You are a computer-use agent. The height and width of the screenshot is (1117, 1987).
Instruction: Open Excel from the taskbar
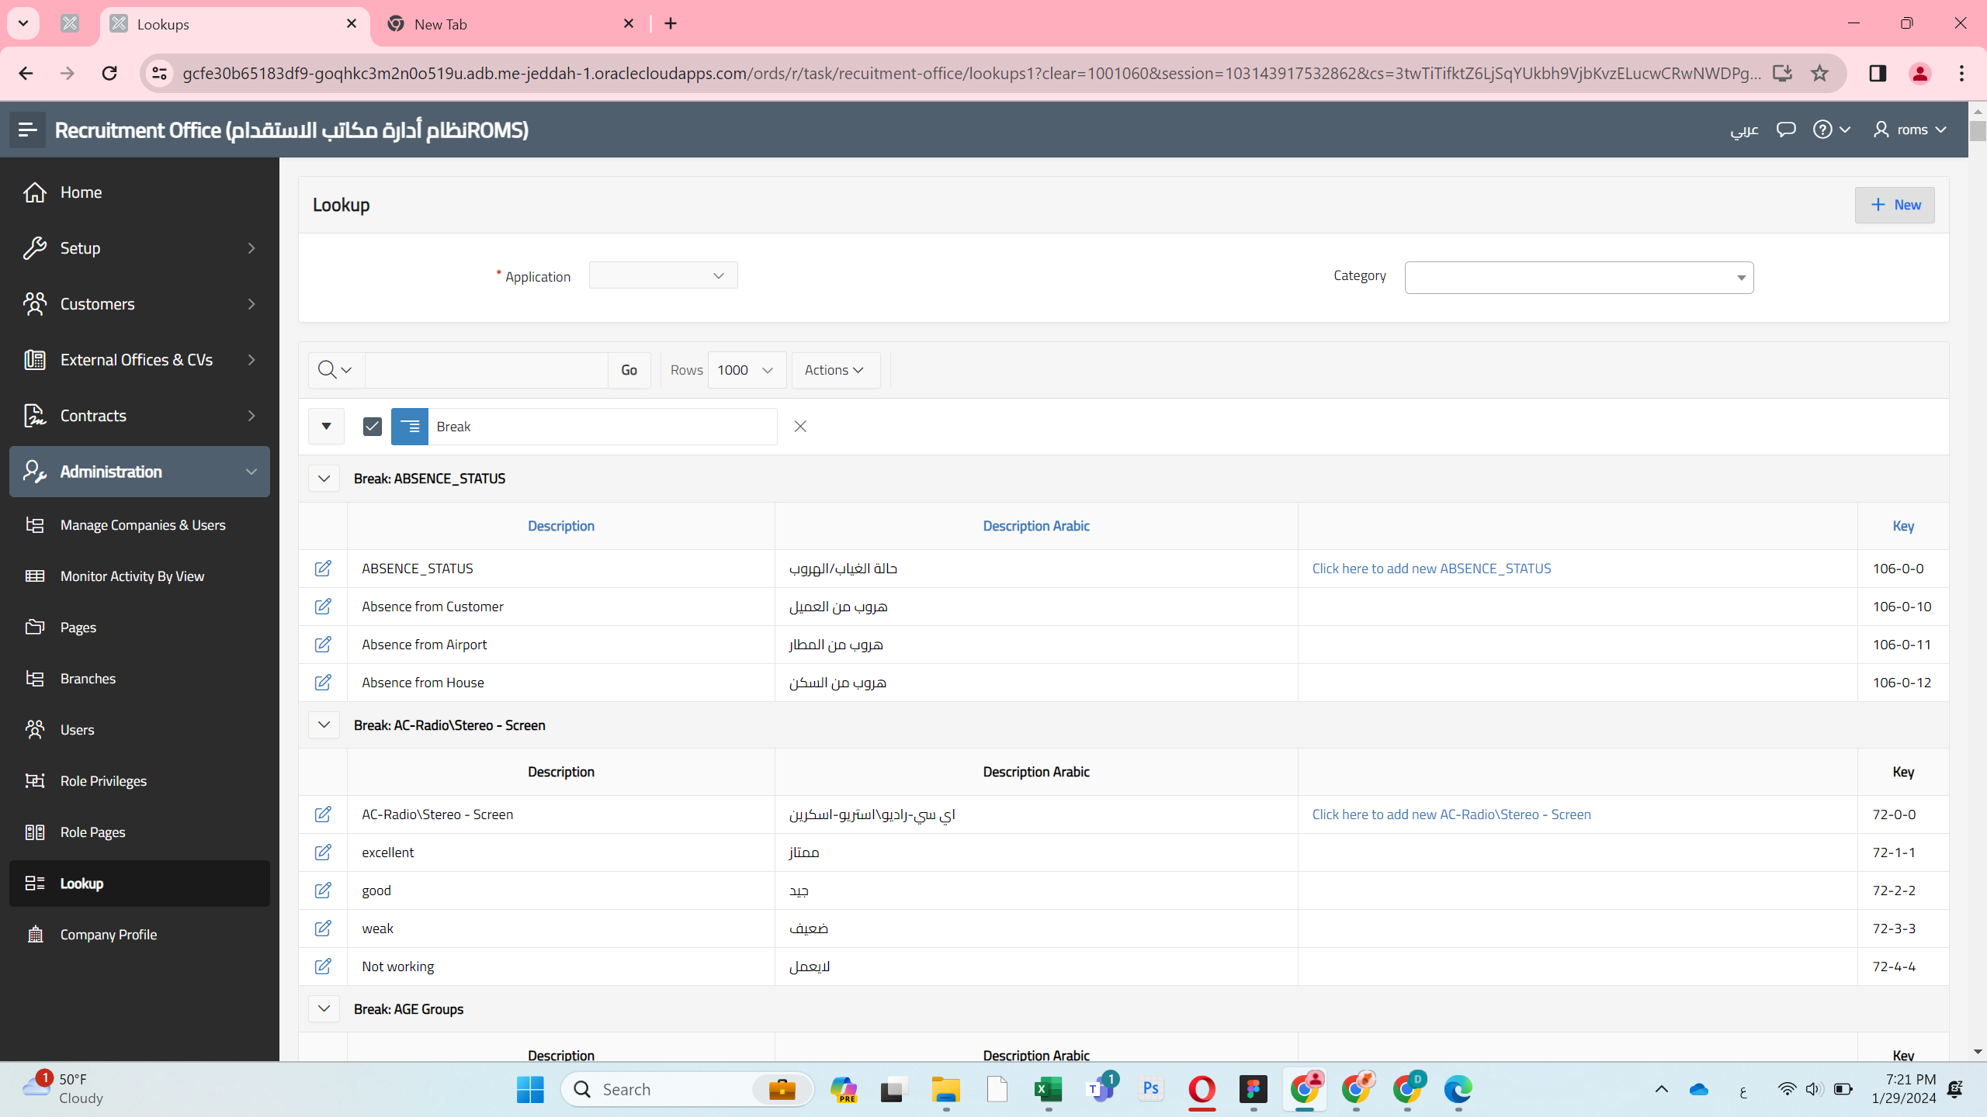(x=1049, y=1089)
